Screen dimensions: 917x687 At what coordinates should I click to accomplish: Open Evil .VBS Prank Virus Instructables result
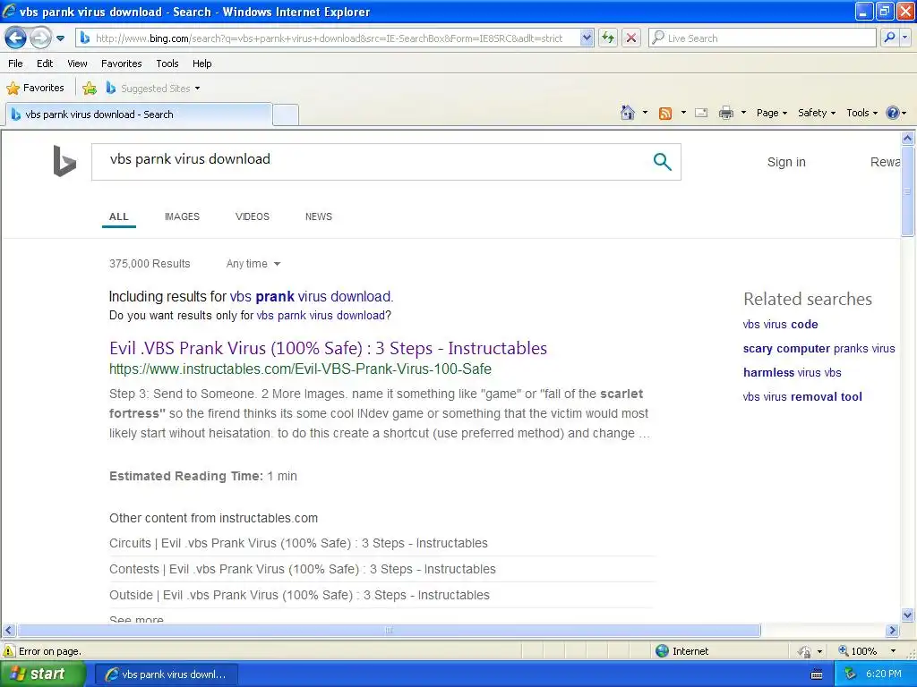(328, 348)
